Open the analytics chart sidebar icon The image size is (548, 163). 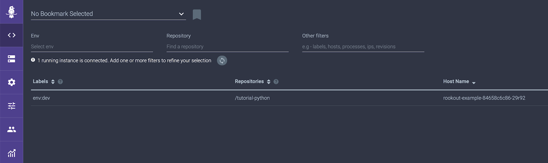12,153
